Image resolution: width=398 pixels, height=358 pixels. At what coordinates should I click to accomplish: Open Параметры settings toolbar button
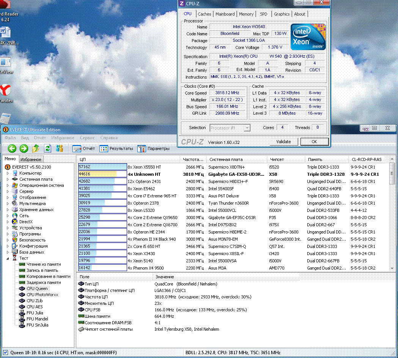coord(153,148)
